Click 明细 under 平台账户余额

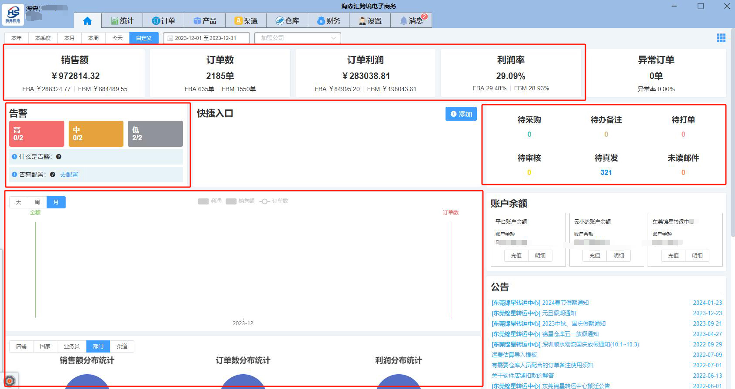click(x=540, y=256)
